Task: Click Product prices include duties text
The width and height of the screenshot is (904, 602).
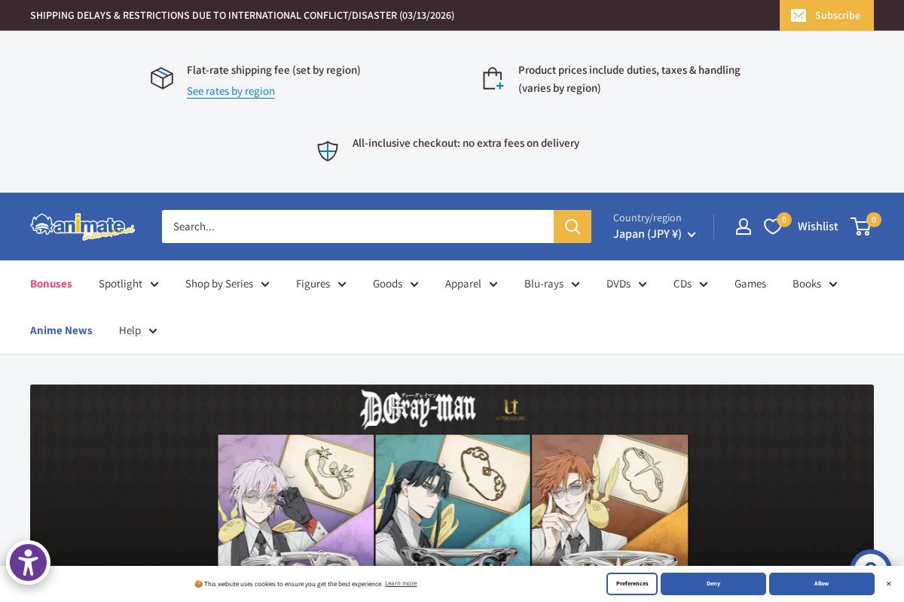Action: (x=629, y=79)
